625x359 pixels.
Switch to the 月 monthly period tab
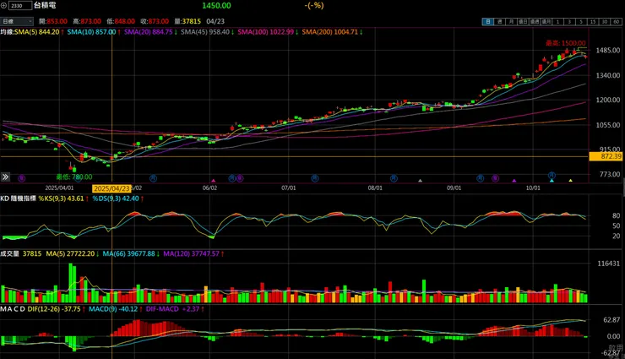511,21
